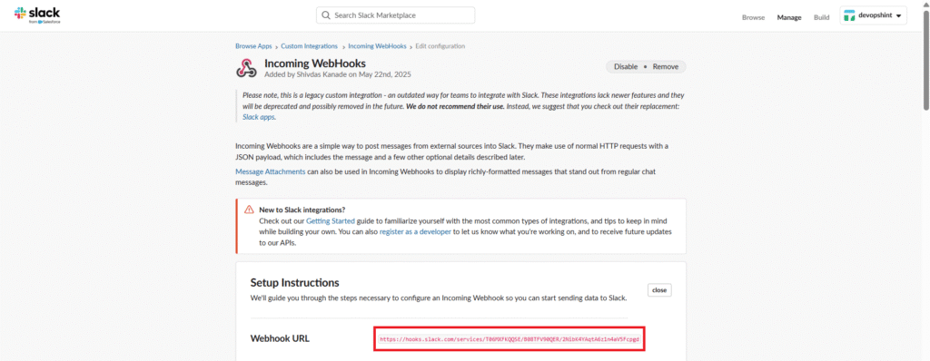Go to Custom Integrations breadcrumb

309,46
